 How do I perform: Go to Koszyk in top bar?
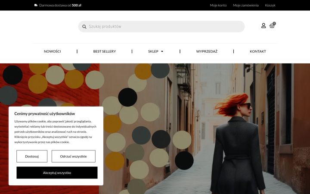(270, 5)
